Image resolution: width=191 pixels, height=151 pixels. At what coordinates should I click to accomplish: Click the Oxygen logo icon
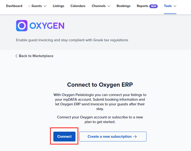(22, 26)
